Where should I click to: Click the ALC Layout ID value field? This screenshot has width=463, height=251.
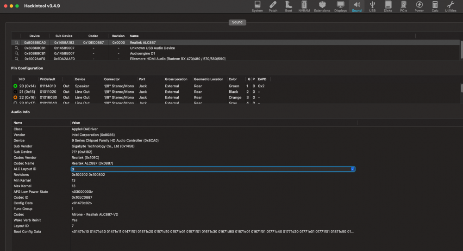point(213,169)
